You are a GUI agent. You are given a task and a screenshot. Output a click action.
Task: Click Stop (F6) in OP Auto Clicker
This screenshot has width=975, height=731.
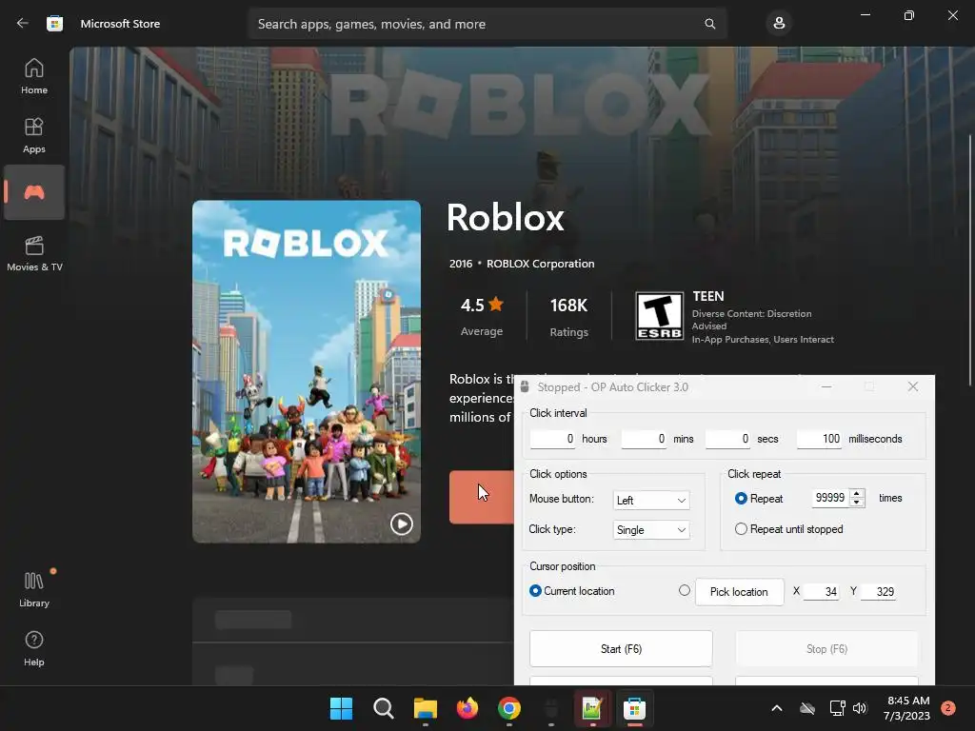point(826,649)
